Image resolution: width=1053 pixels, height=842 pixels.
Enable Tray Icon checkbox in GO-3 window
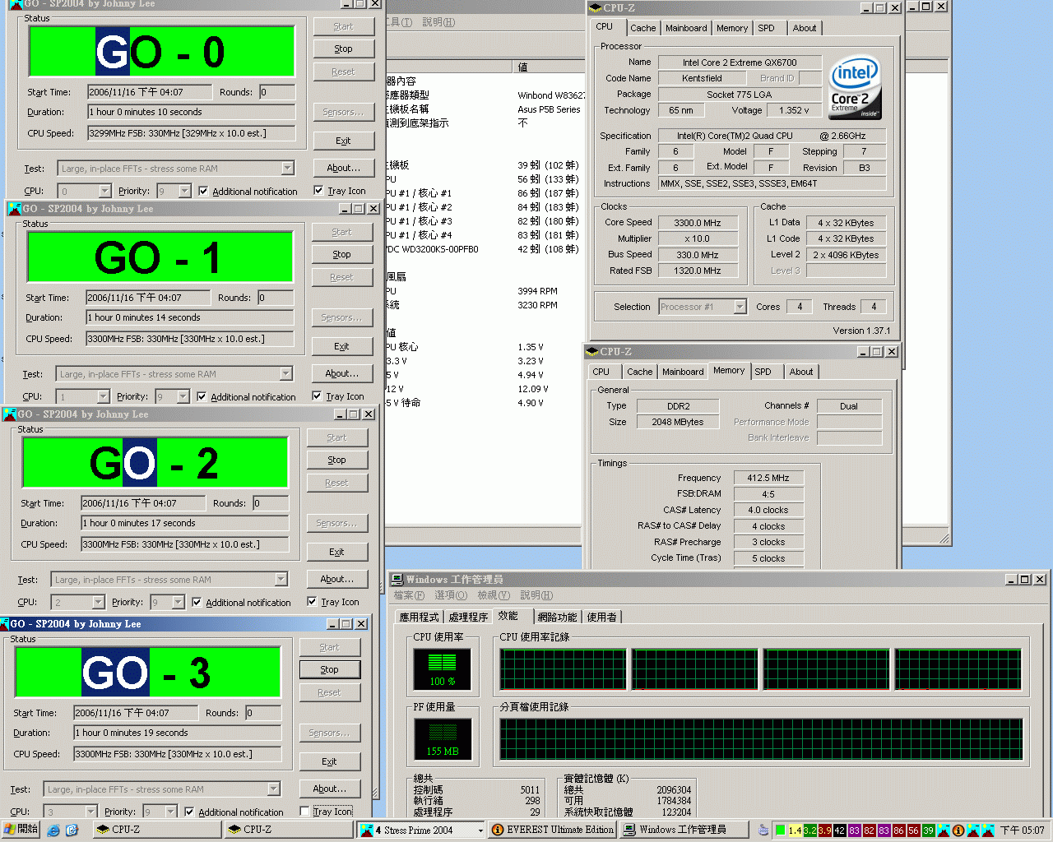tap(304, 812)
